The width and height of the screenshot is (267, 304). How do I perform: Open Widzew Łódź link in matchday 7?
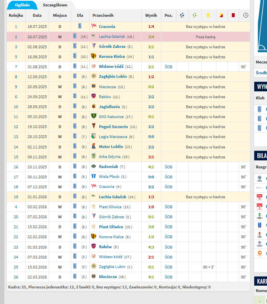click(111, 67)
